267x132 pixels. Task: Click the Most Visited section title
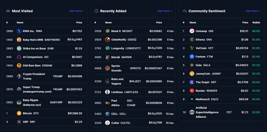(22, 11)
